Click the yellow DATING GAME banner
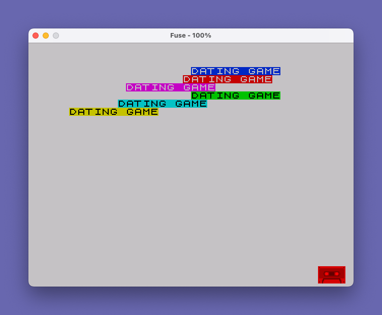This screenshot has height=315, width=382. click(x=114, y=112)
